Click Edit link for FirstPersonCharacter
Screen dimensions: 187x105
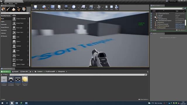tap(180, 24)
